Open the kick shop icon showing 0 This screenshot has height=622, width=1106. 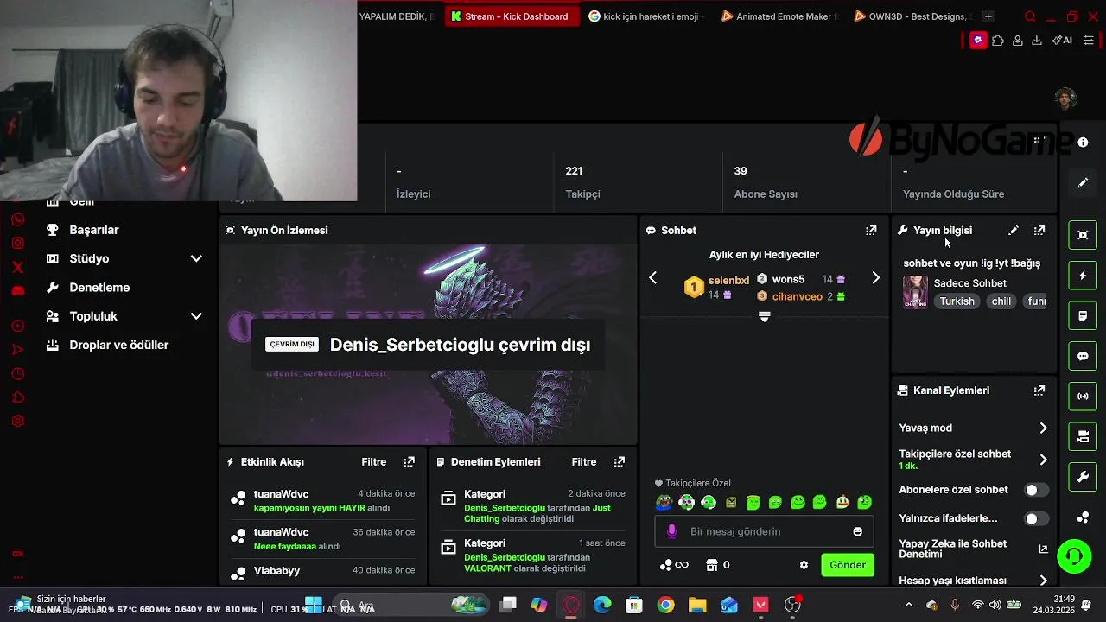point(718,565)
